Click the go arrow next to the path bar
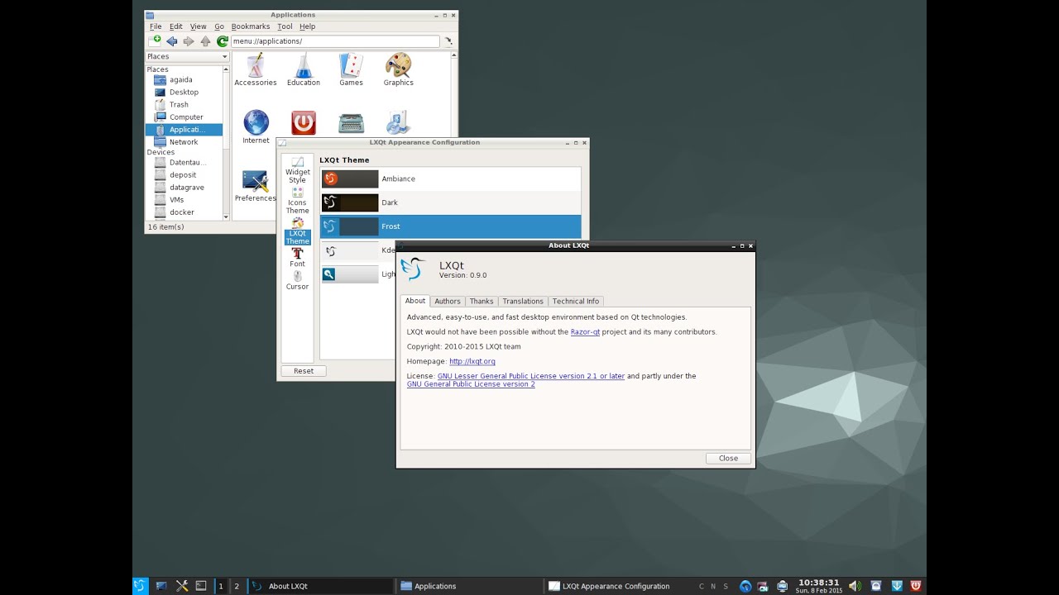The height and width of the screenshot is (595, 1059). 448,40
